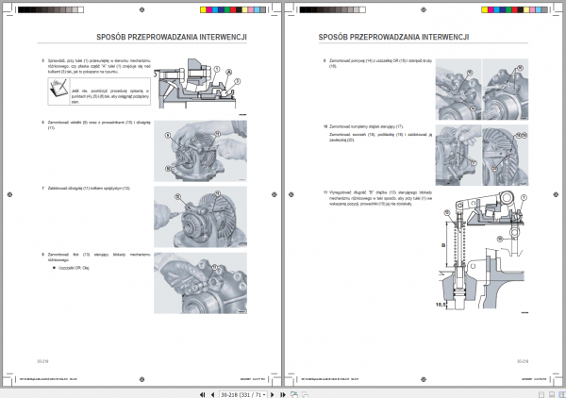This screenshot has height=398, width=566.
Task: Click the step 8 instruction text
Action: [99, 257]
